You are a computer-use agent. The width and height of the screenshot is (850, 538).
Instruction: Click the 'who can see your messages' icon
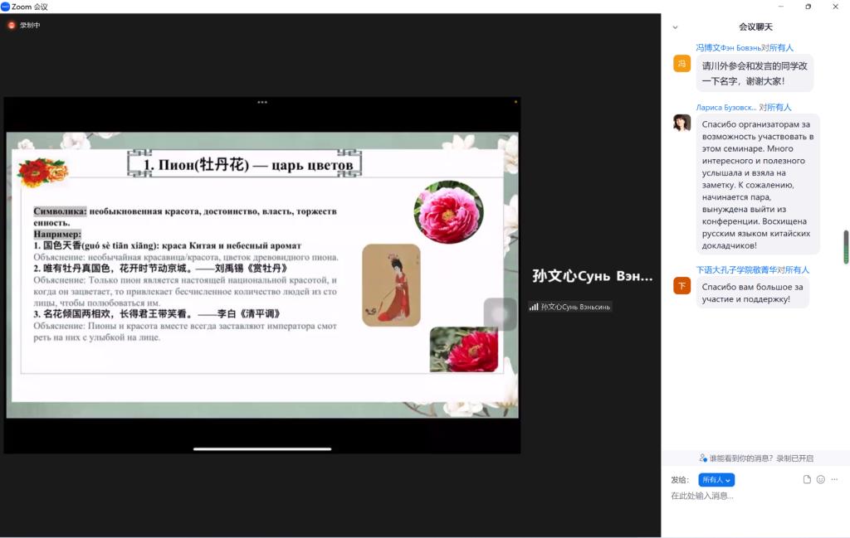pos(703,458)
